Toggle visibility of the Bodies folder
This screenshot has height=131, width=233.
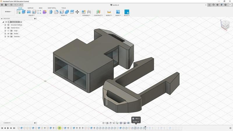click(x=8, y=33)
